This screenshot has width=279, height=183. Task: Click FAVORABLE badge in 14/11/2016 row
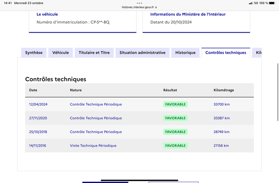(x=175, y=146)
